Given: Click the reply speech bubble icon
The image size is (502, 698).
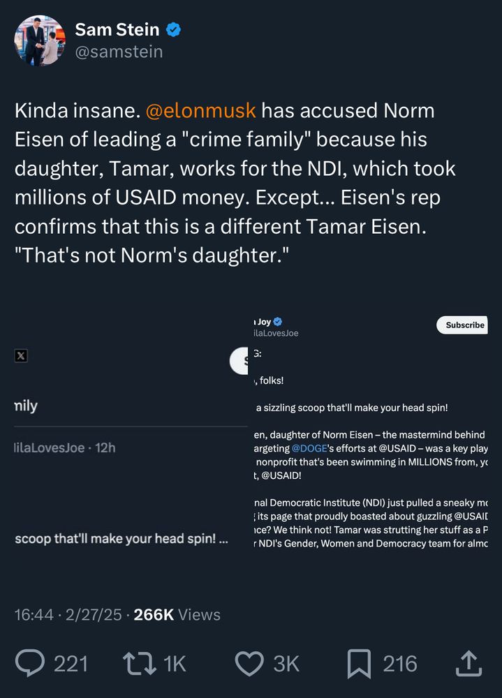Looking at the screenshot, I should point(30,663).
